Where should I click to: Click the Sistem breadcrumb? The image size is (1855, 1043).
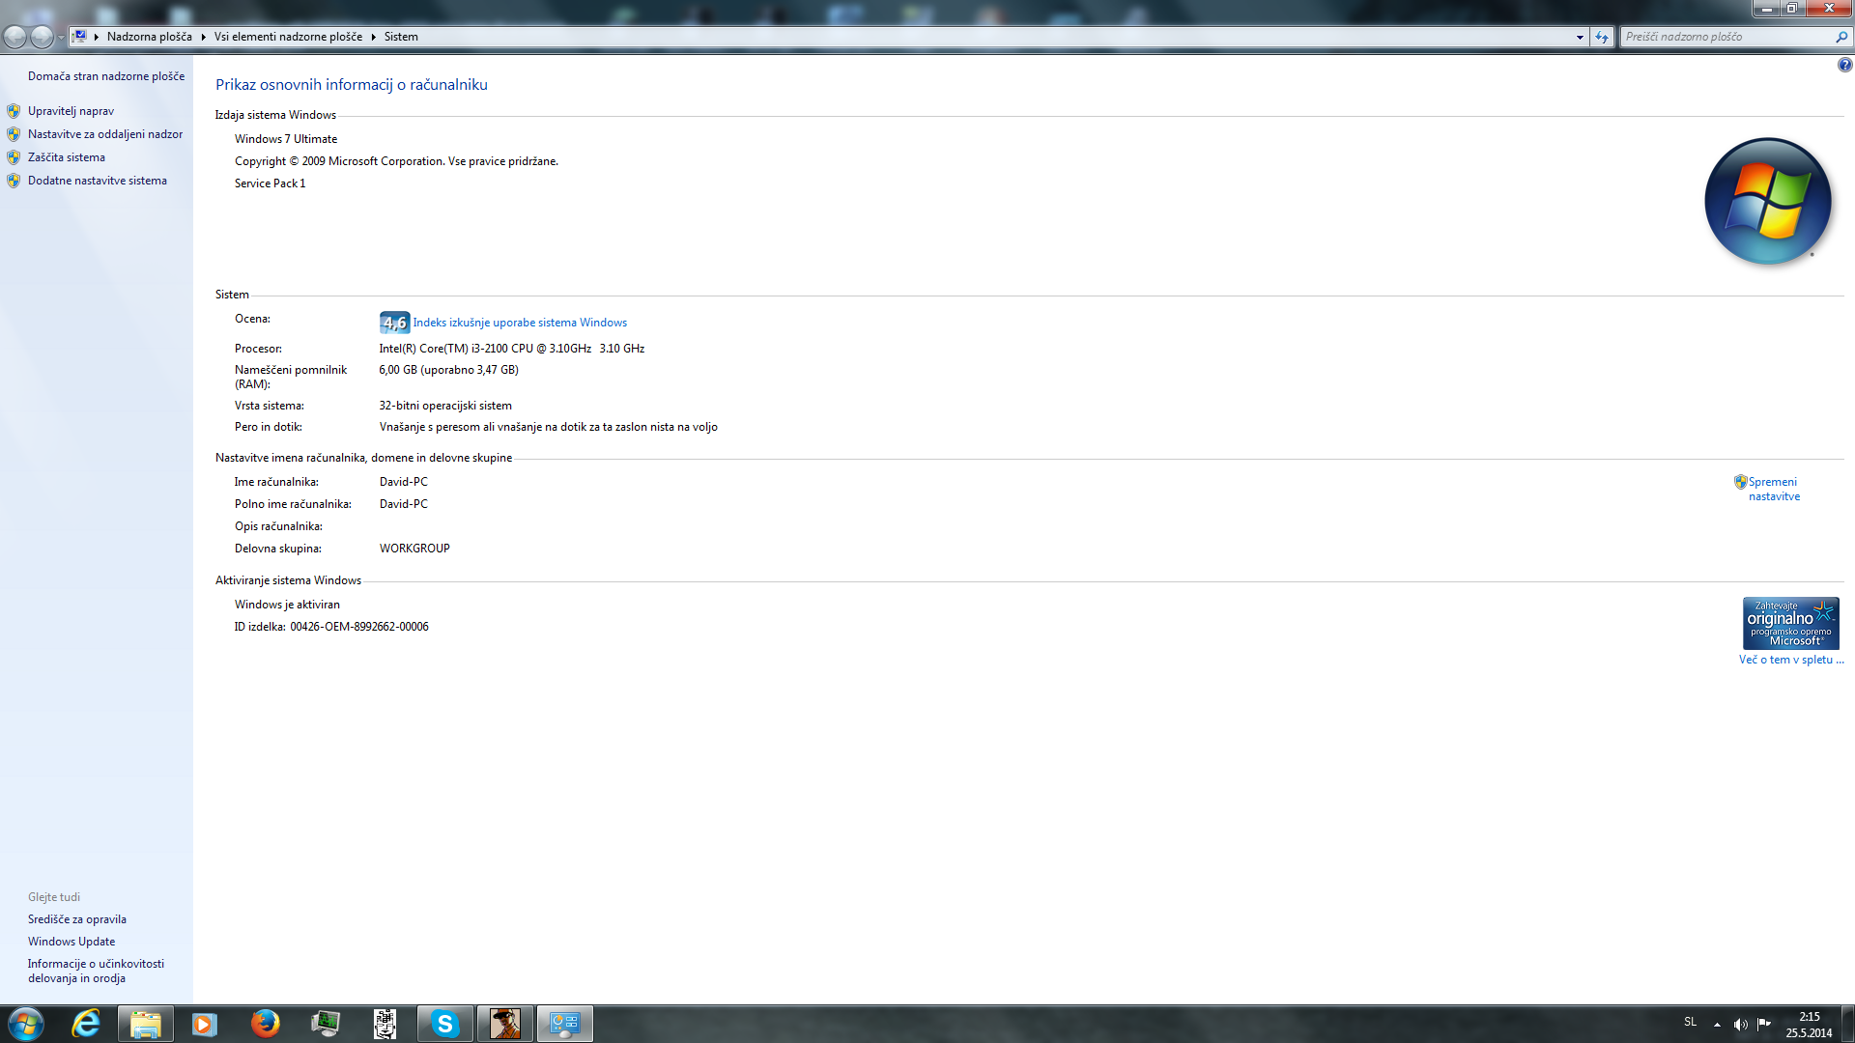point(401,37)
